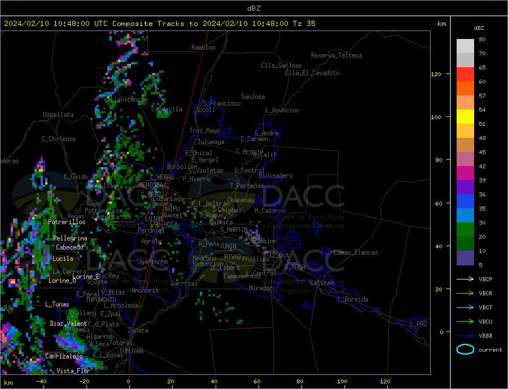Pick the lightest gray swatch atop the legend

465,46
